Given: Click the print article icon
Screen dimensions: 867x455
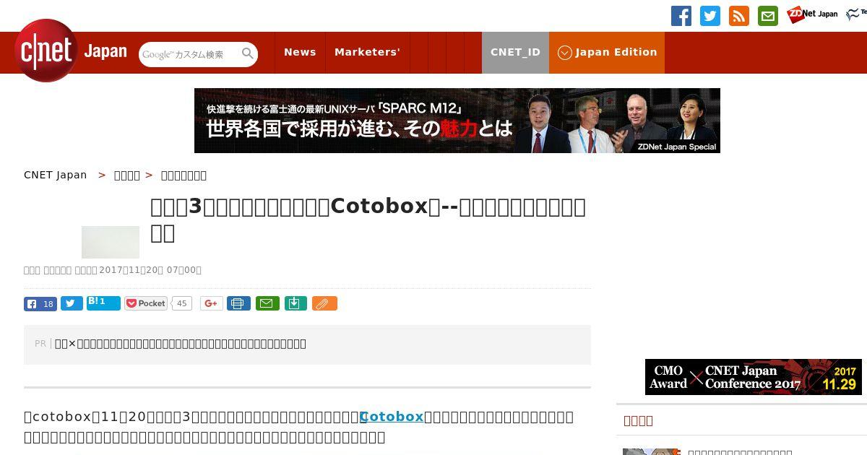Looking at the screenshot, I should click(238, 303).
